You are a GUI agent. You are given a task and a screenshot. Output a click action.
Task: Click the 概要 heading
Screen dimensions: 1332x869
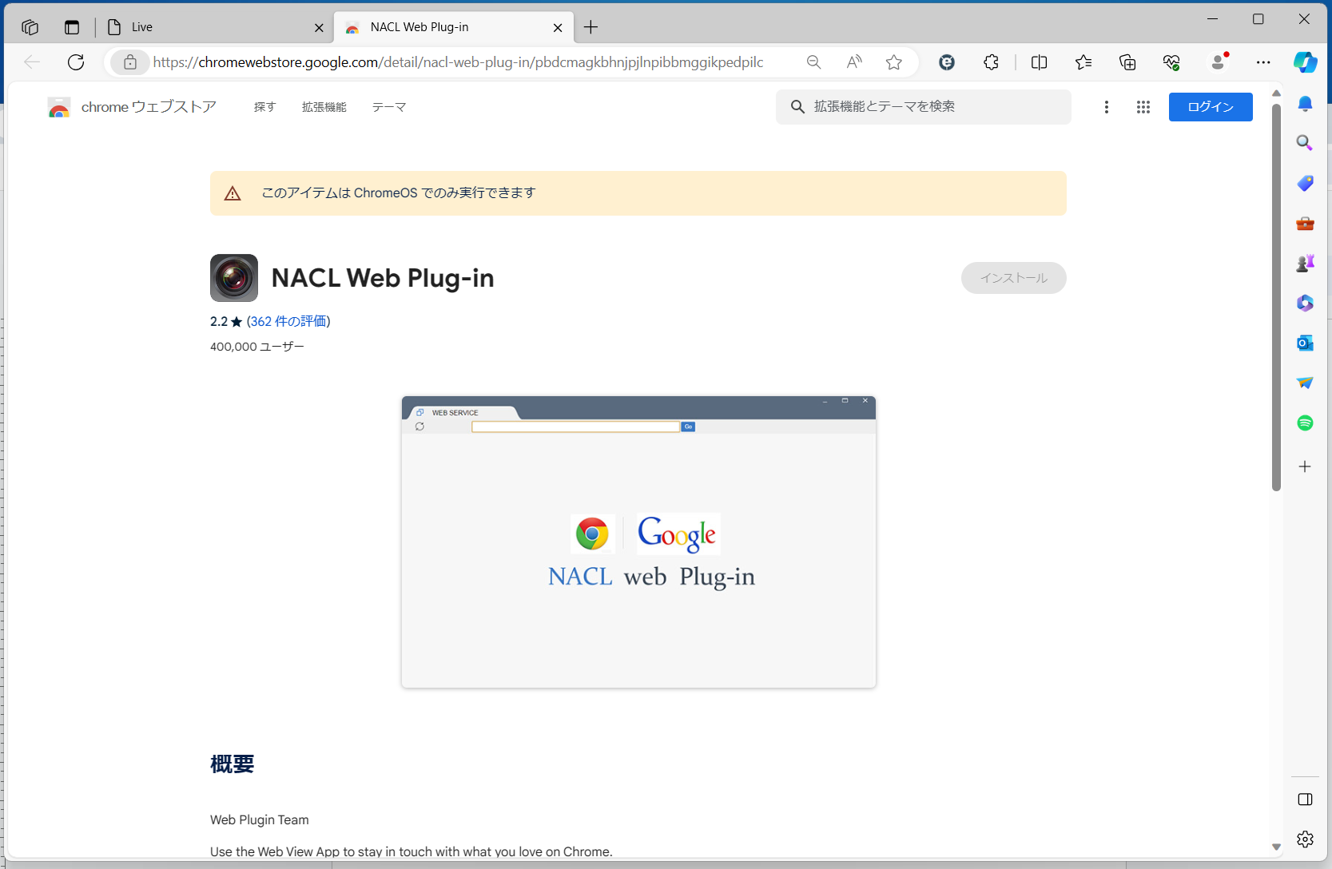click(x=233, y=764)
